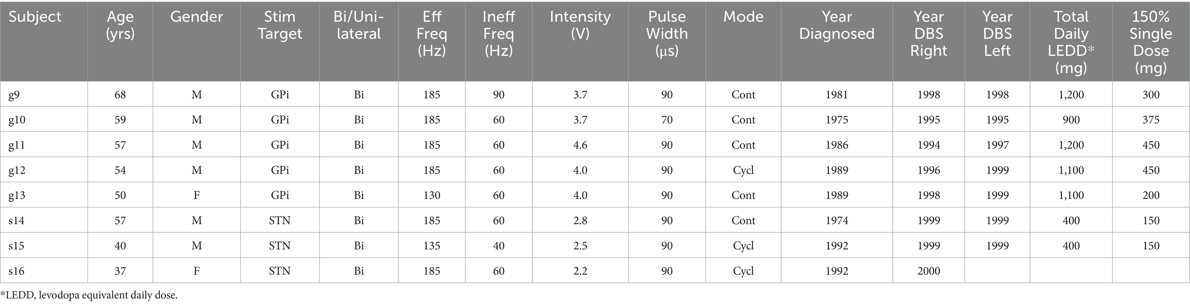This screenshot has width=1190, height=305.
Task: Select the 1981 Year Diagnosed cell
Action: coord(837,95)
